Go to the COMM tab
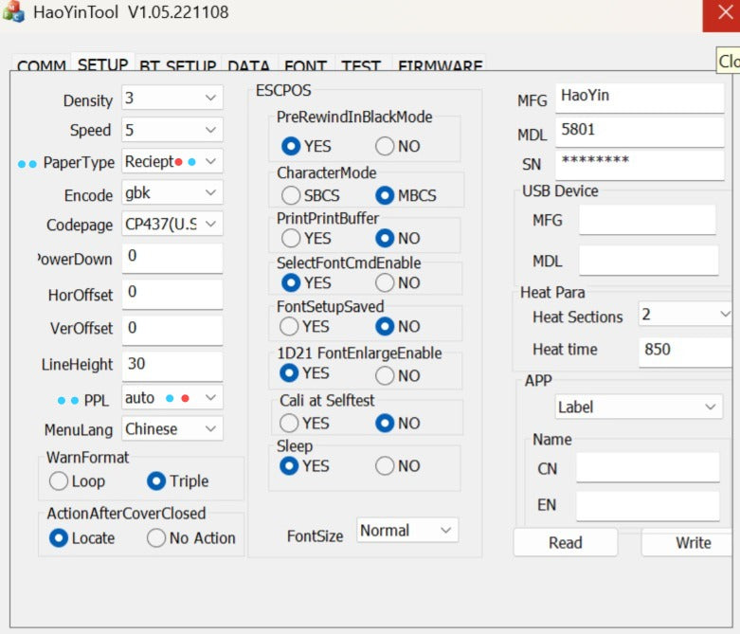This screenshot has height=634, width=740. 42,65
